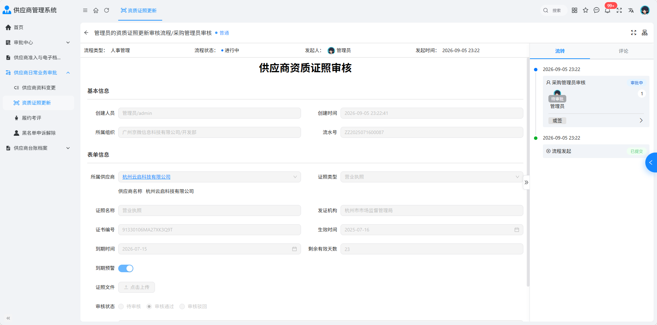The image size is (657, 325).
Task: Open 供应商资料变更 in sidebar
Action: coord(38,88)
